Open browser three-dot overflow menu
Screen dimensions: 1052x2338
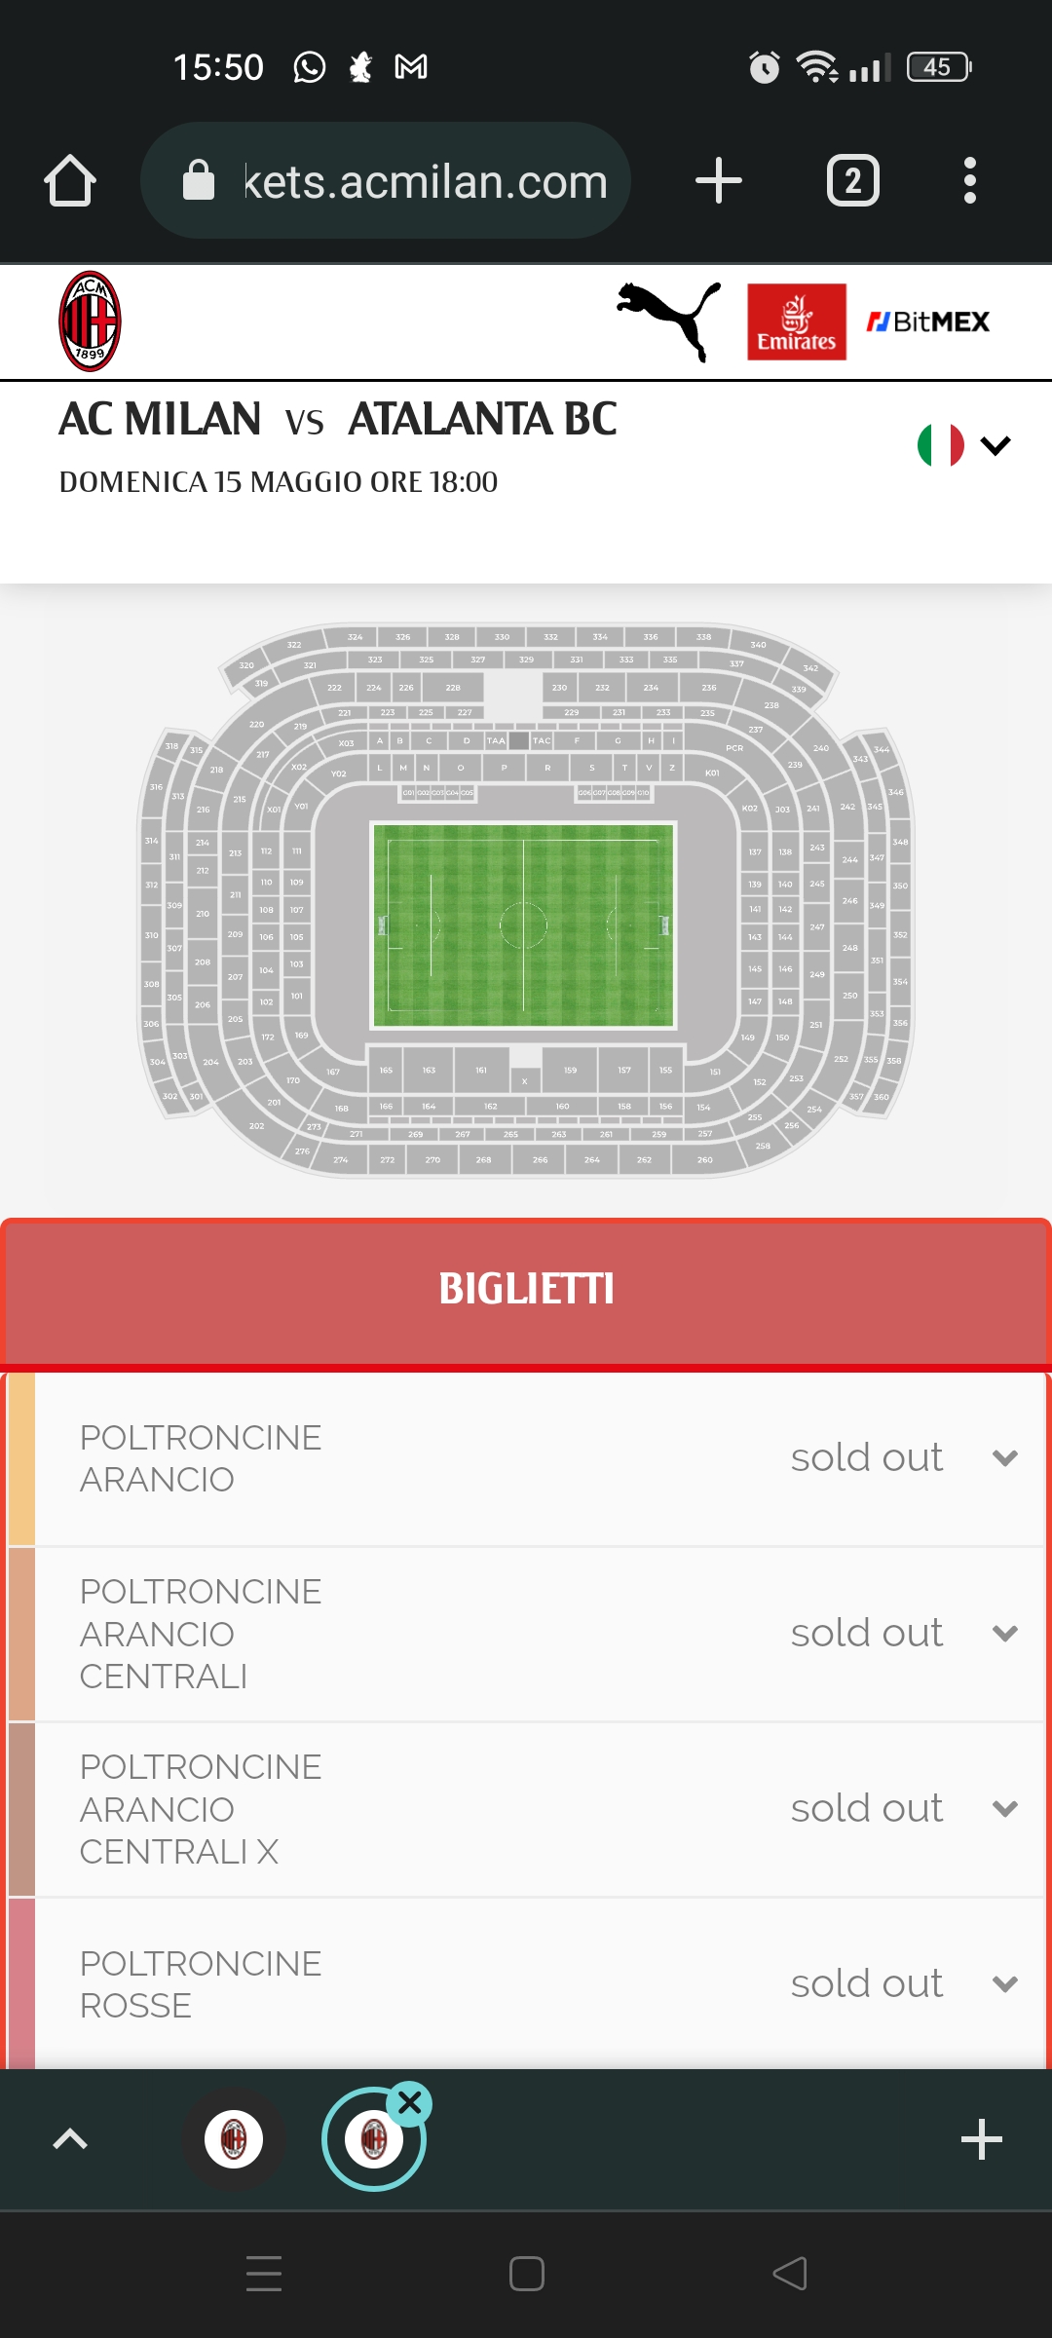point(969,181)
